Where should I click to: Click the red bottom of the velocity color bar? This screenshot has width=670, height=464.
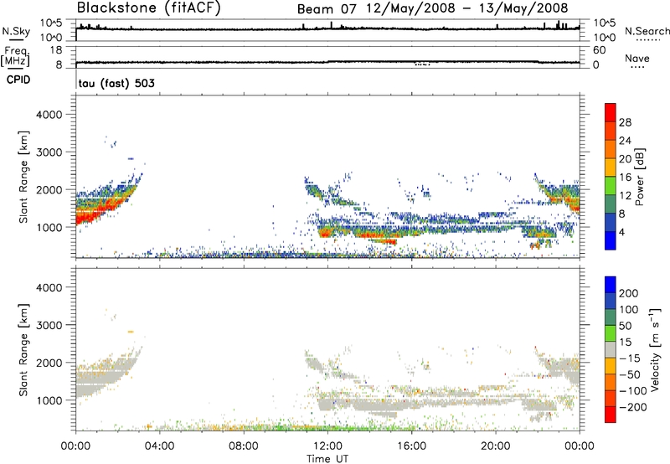[x=611, y=414]
